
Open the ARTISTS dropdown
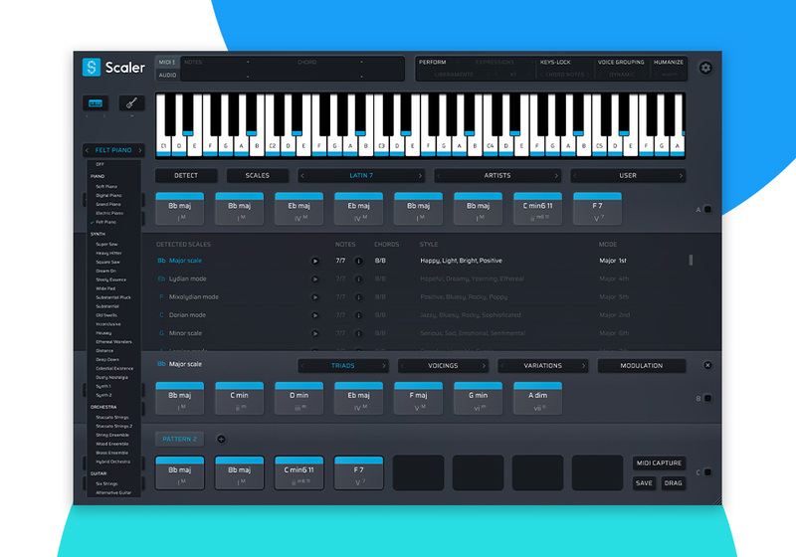[x=497, y=175]
